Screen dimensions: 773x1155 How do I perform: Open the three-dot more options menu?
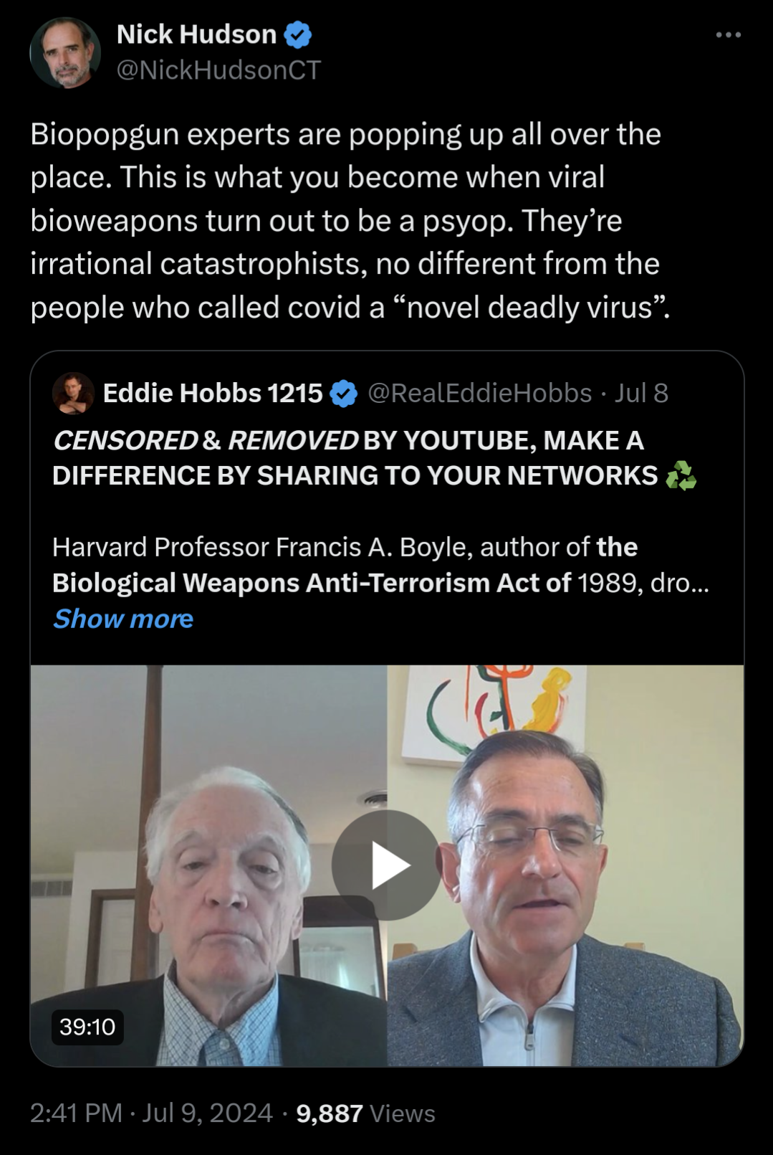[728, 34]
